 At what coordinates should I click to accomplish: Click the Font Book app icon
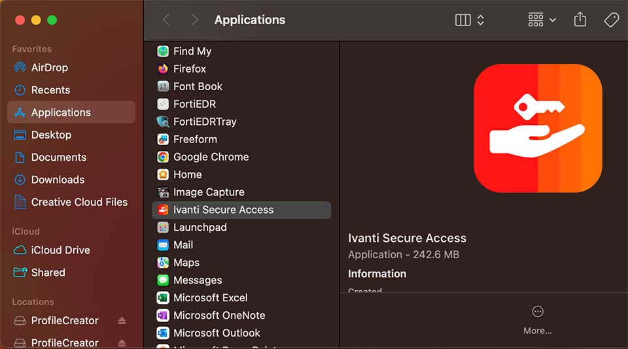point(163,86)
